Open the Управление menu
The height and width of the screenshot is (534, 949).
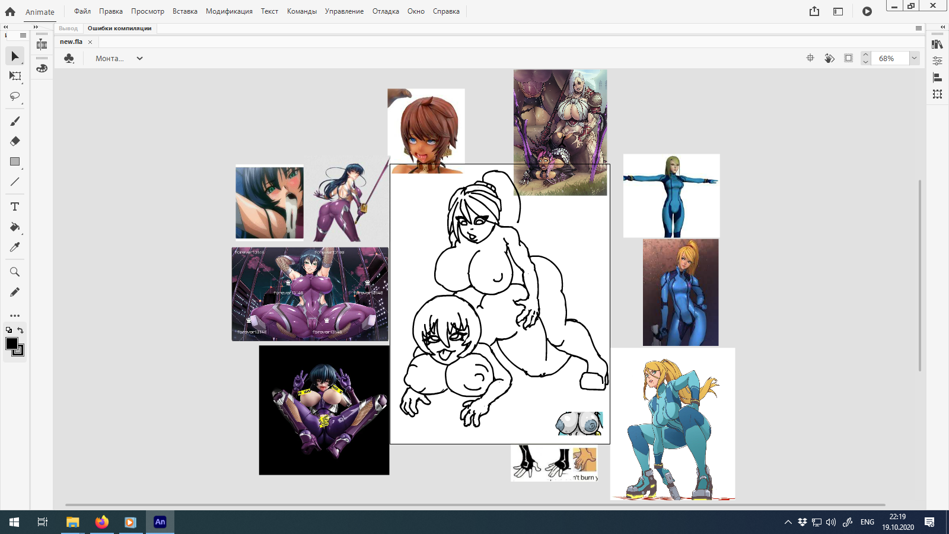tap(344, 11)
